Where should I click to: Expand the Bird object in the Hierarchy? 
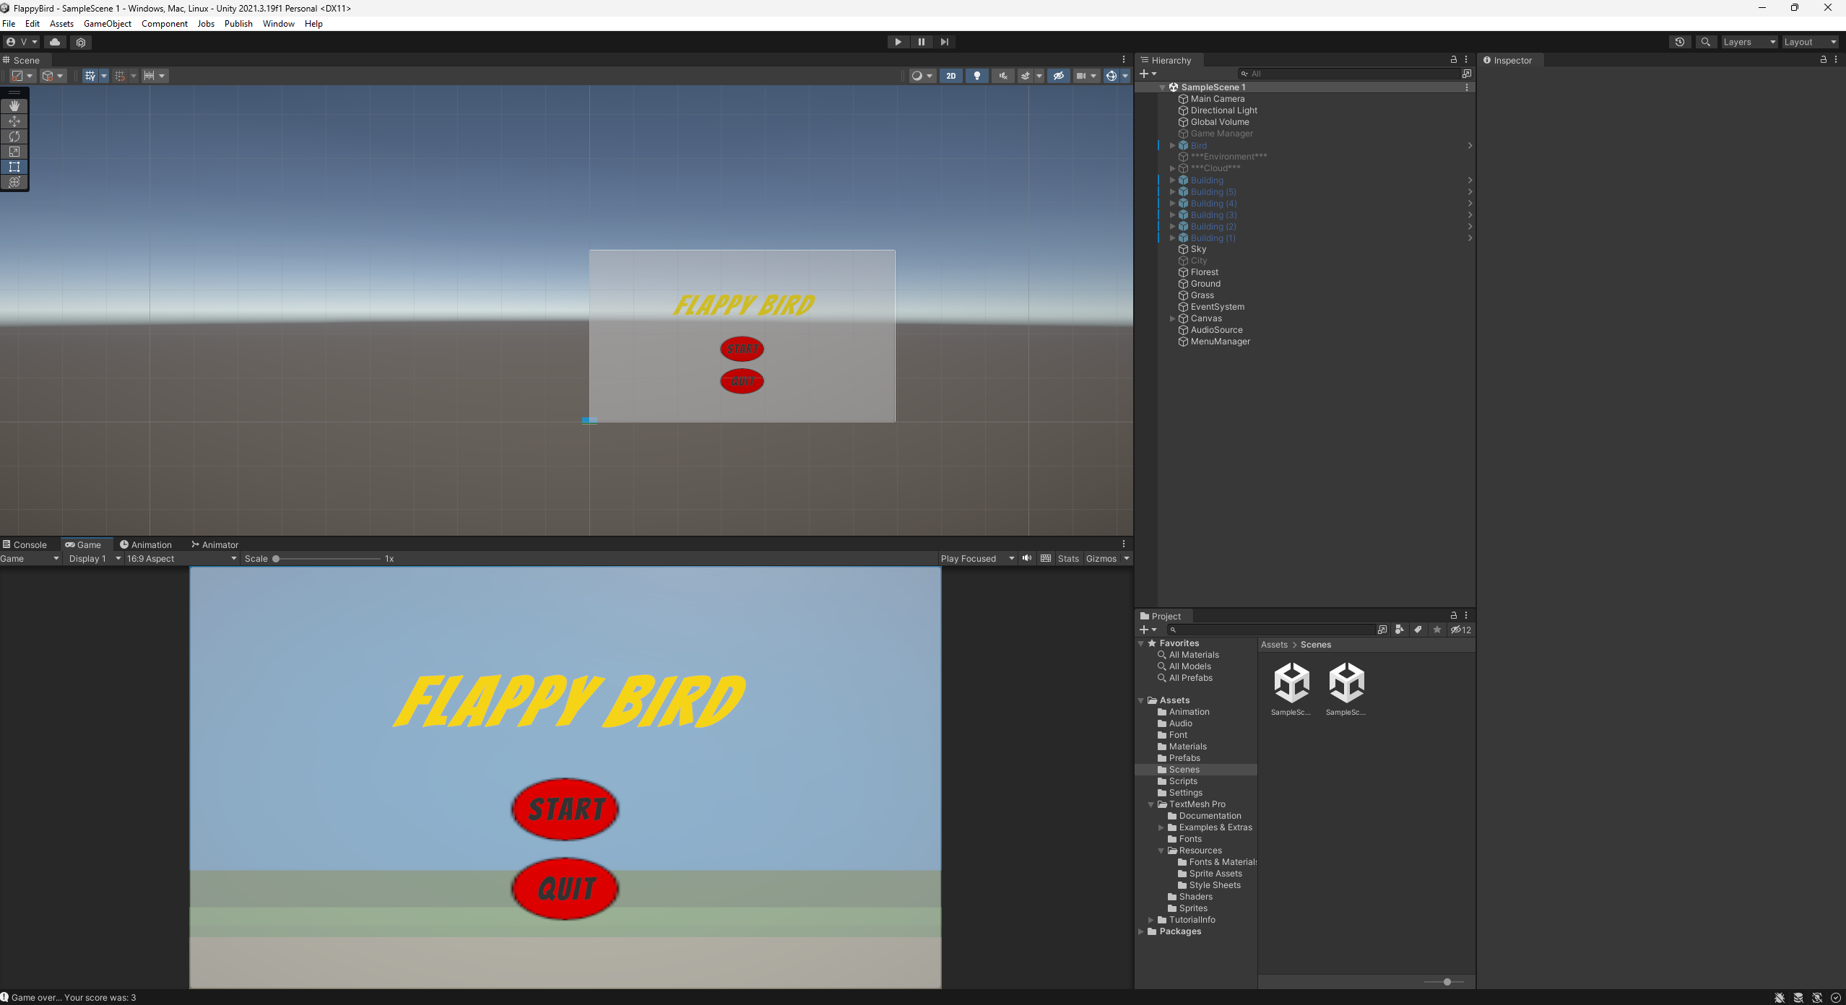pyautogui.click(x=1171, y=145)
